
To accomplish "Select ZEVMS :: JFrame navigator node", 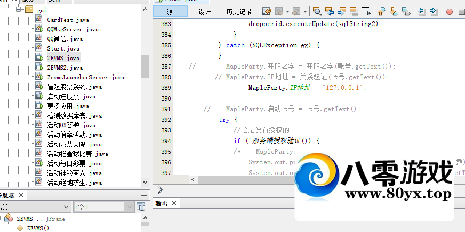I will (41, 219).
